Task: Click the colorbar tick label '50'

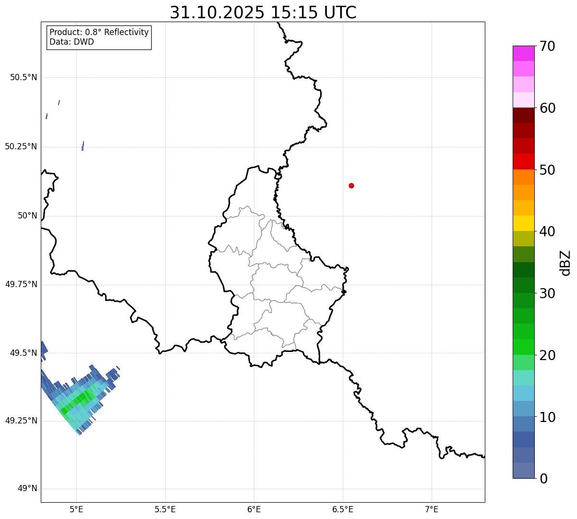Action: click(548, 170)
